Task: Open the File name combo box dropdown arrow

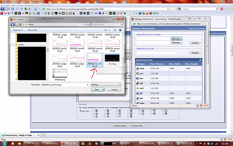Action: 88,85
